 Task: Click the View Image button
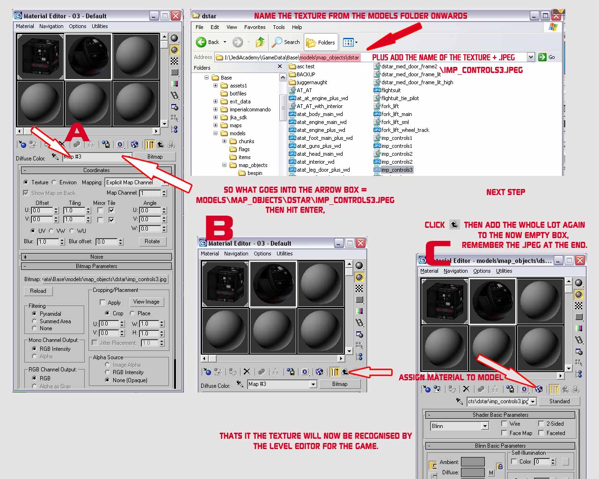pyautogui.click(x=146, y=302)
